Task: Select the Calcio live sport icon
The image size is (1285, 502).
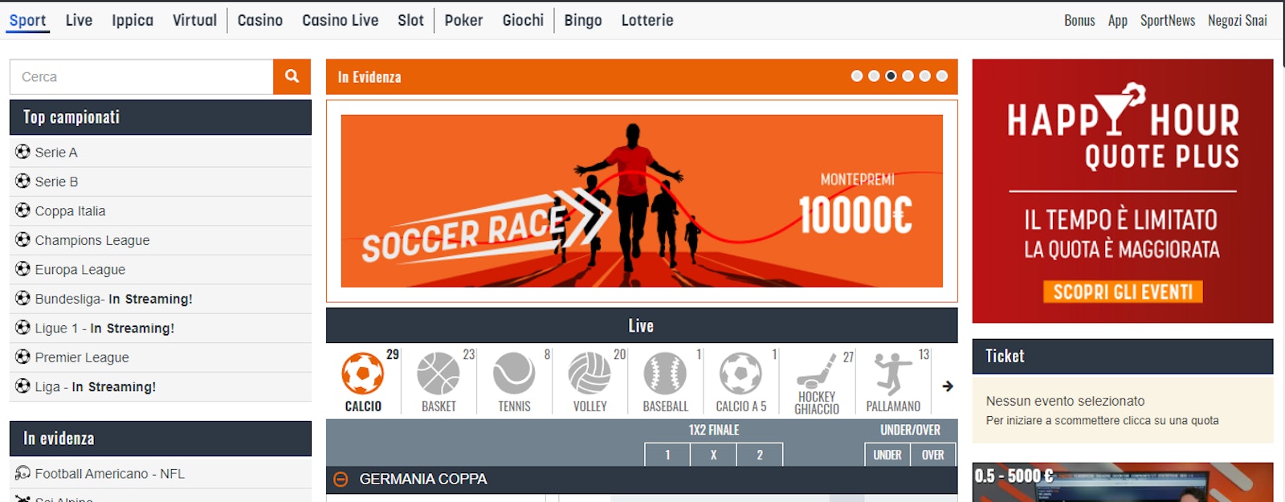Action: click(x=363, y=373)
